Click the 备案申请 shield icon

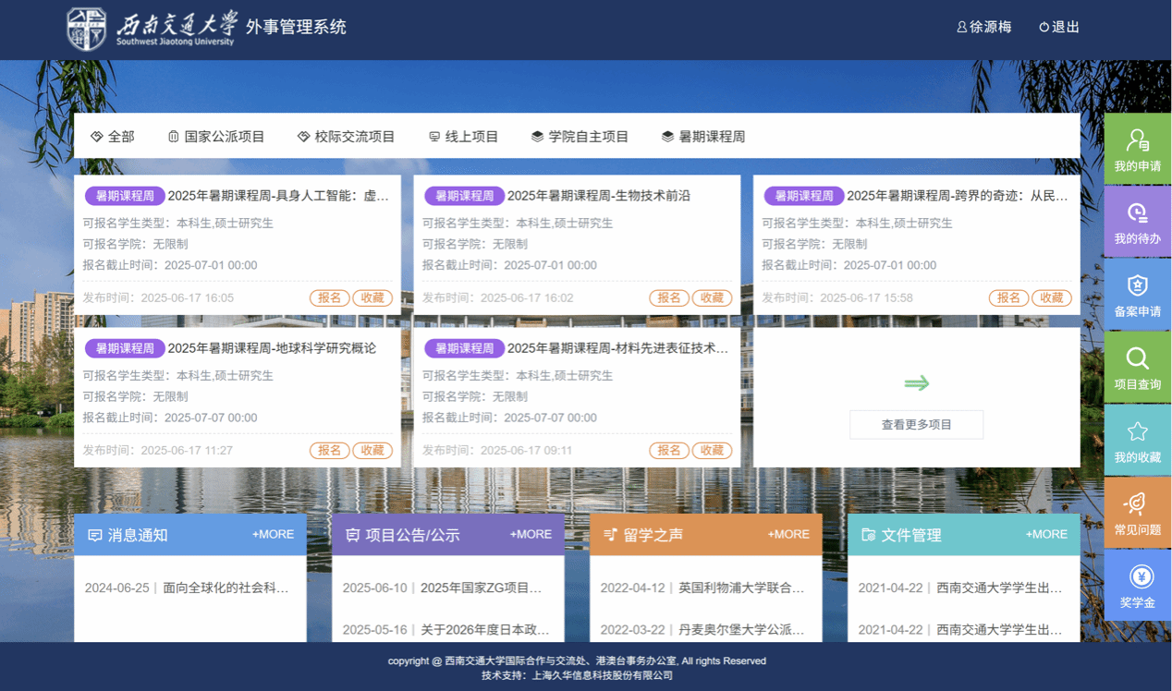pyautogui.click(x=1137, y=286)
